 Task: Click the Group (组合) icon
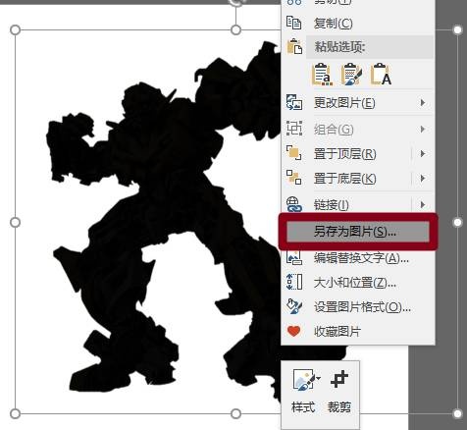(x=294, y=129)
